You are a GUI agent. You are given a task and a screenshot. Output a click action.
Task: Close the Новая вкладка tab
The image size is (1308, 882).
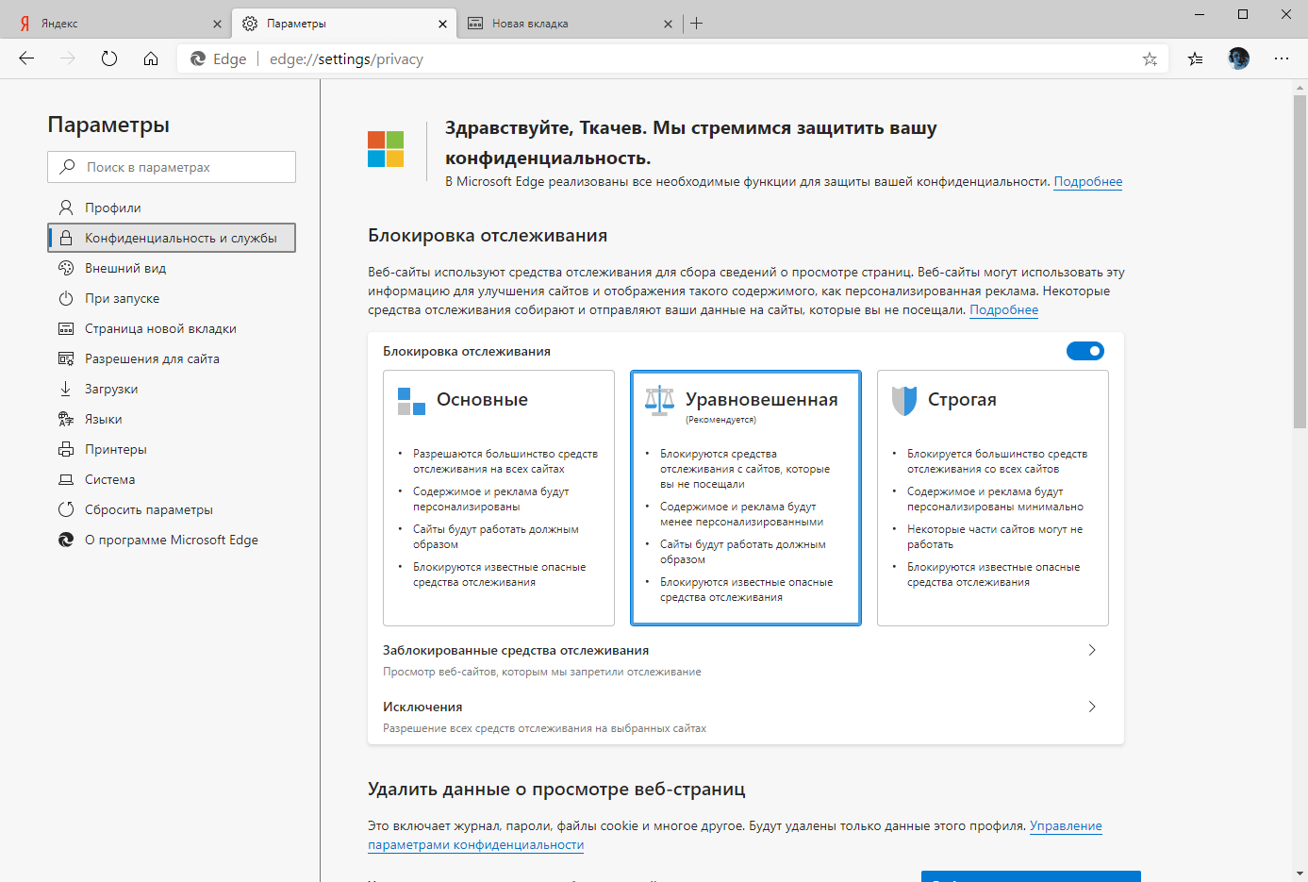click(x=668, y=24)
